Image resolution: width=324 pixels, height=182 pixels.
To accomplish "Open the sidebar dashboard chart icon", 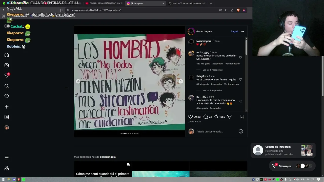I will point(7,117).
